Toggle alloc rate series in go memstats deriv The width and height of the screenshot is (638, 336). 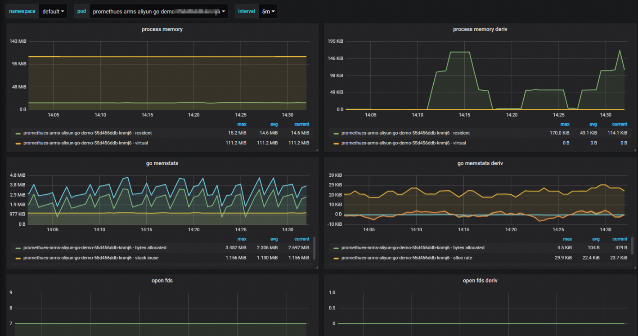coord(406,258)
